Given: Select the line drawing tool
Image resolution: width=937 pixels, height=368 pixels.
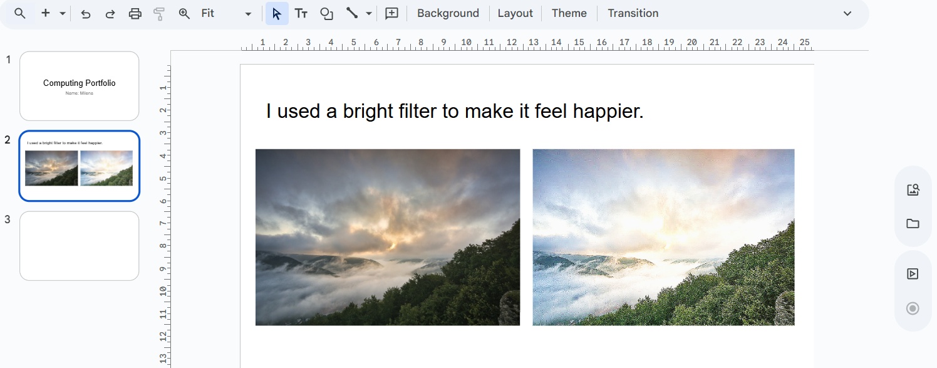Looking at the screenshot, I should [x=352, y=13].
